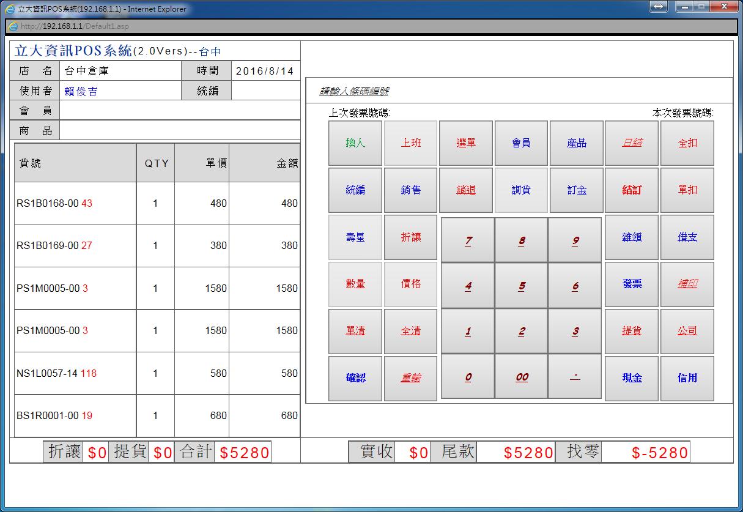Click the 請輸入條碼編號 barcode input prompt
This screenshot has height=512, width=743.
pos(354,92)
